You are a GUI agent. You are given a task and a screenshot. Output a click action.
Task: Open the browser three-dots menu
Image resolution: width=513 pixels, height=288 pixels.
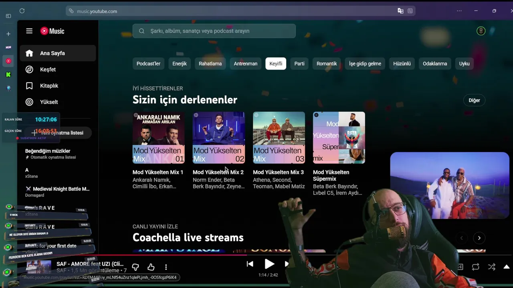click(459, 11)
